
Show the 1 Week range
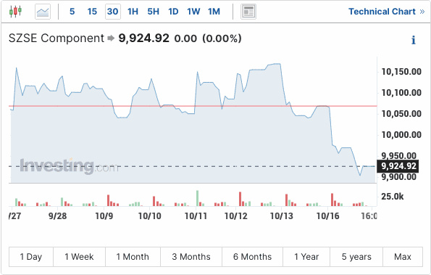(79, 257)
